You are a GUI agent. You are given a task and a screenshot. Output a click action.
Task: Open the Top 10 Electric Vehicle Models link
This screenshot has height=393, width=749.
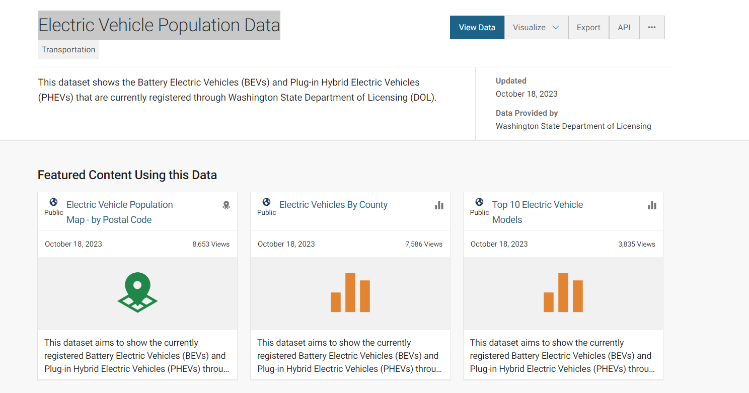click(537, 212)
